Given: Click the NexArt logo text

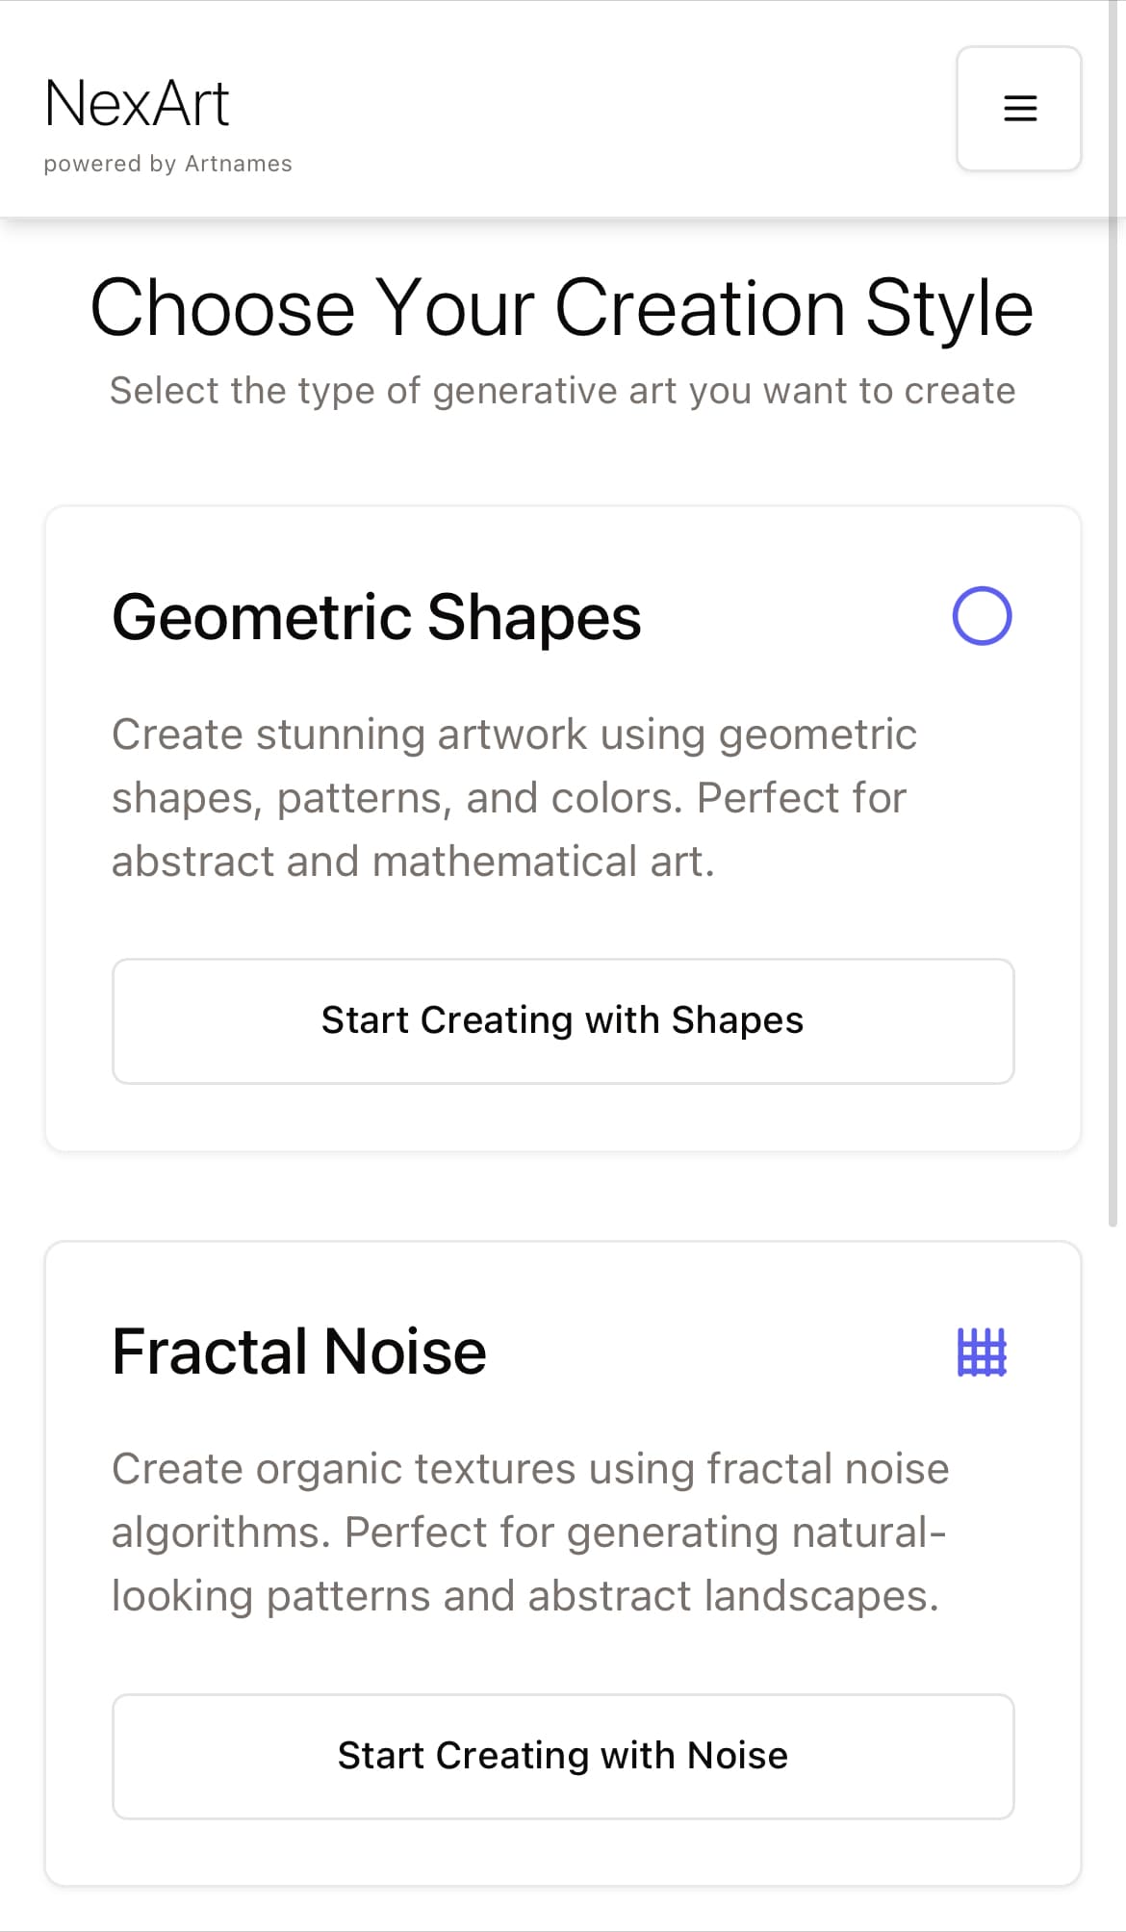Looking at the screenshot, I should coord(137,103).
